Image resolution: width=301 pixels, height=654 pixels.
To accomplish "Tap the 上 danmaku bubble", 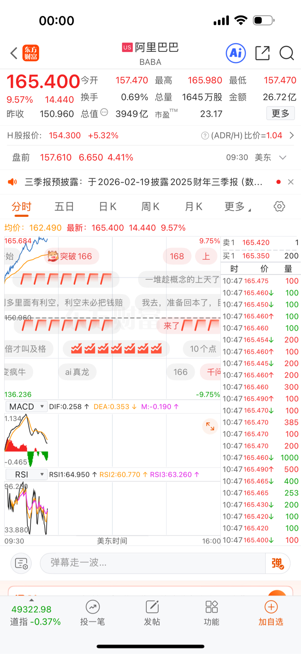I will pos(206,256).
